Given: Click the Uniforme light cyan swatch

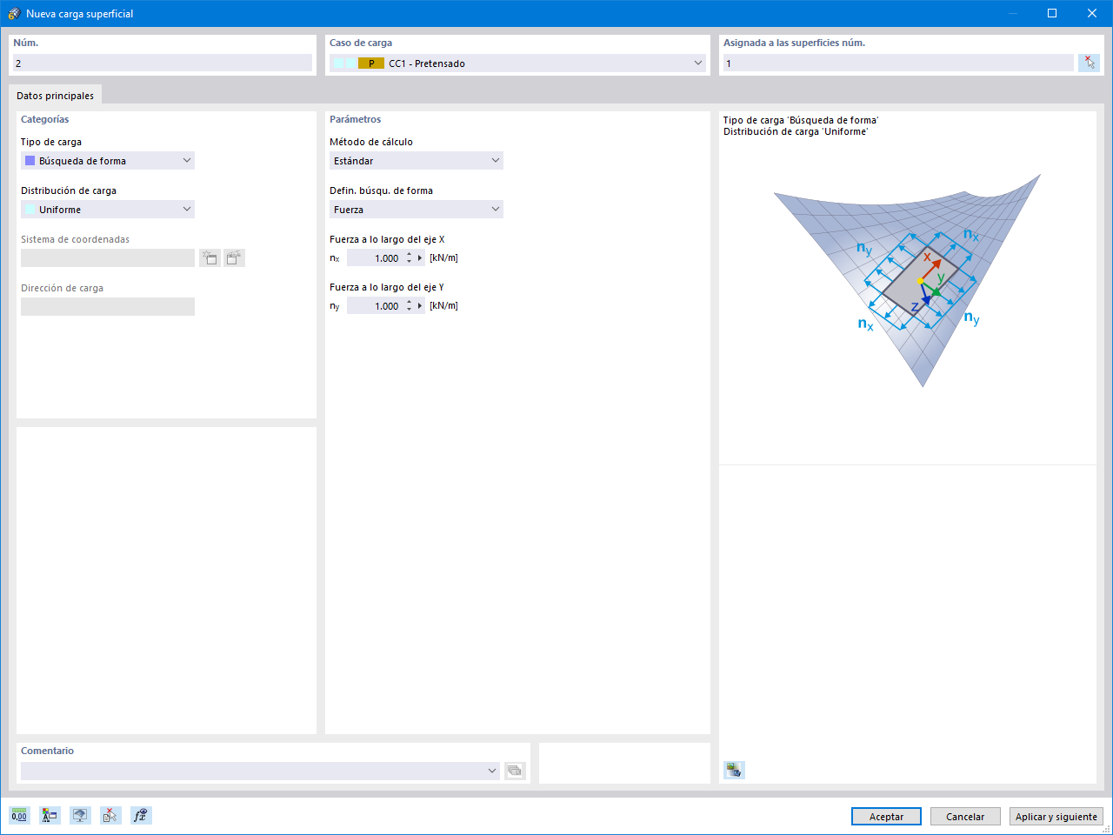Looking at the screenshot, I should (x=30, y=210).
